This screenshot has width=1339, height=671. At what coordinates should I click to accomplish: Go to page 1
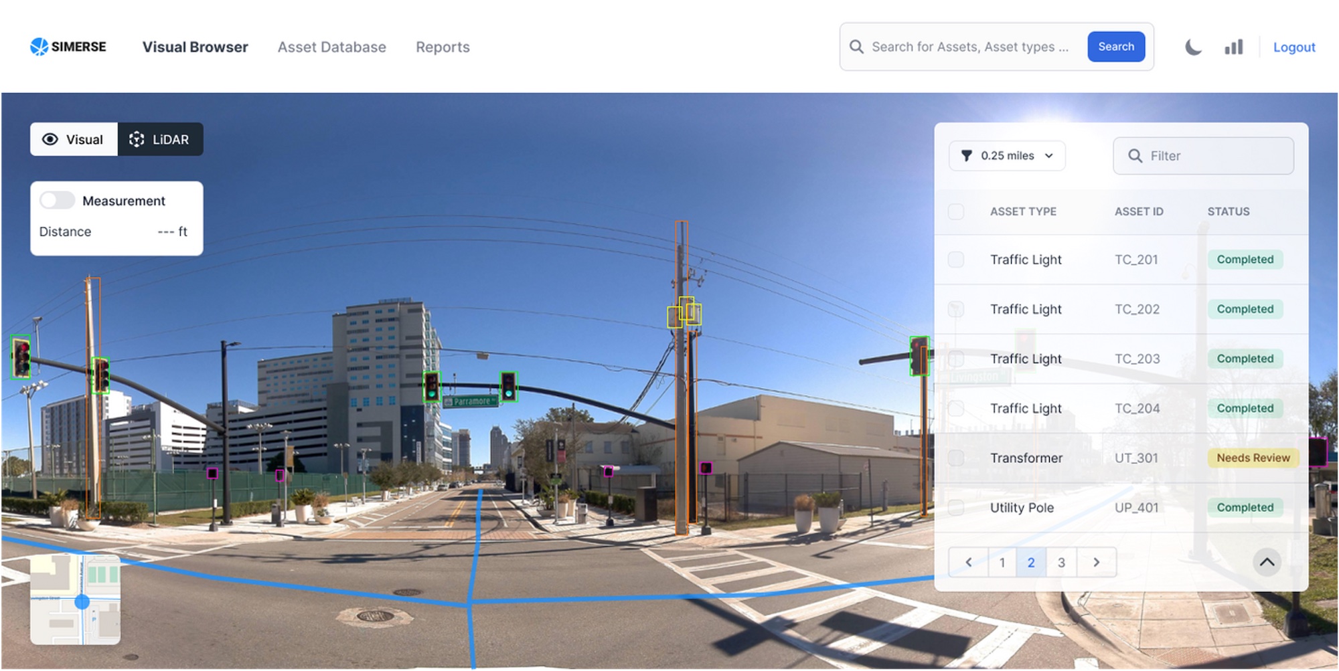pos(1002,562)
